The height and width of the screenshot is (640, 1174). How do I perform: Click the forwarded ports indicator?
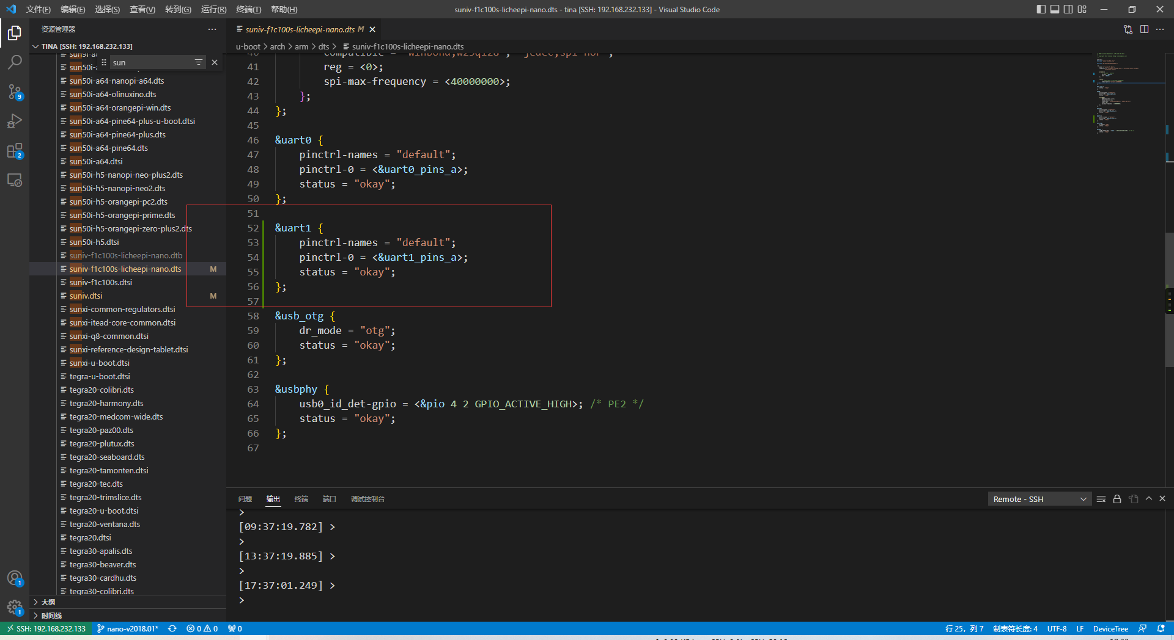235,628
